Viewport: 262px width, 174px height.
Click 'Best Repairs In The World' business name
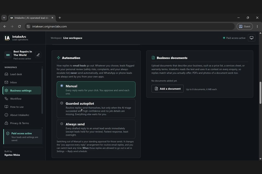tap(22, 53)
